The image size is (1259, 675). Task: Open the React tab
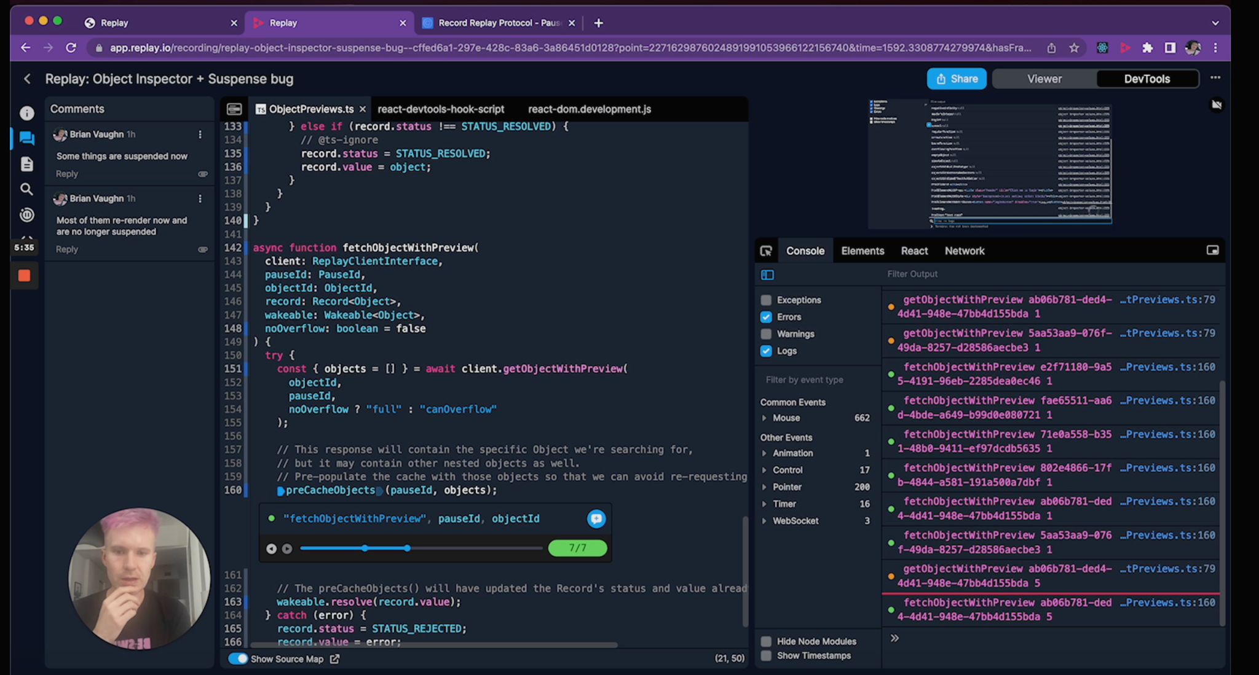(914, 251)
